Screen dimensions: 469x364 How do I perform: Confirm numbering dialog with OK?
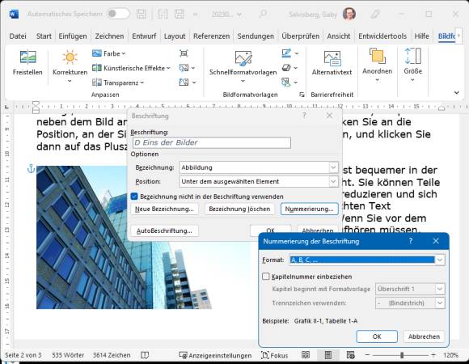pos(377,336)
